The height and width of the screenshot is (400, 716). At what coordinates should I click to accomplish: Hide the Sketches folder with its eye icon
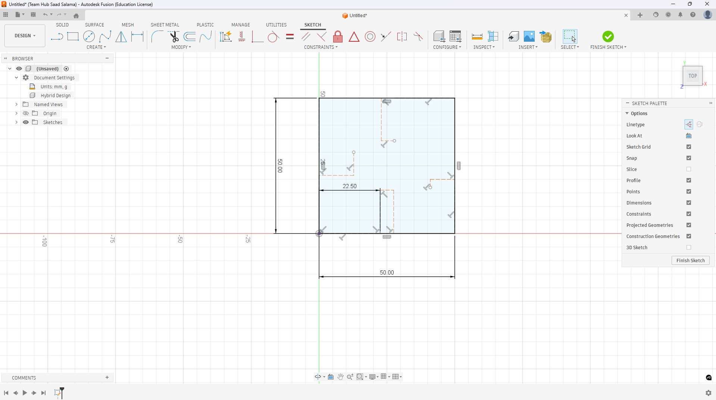pyautogui.click(x=26, y=122)
